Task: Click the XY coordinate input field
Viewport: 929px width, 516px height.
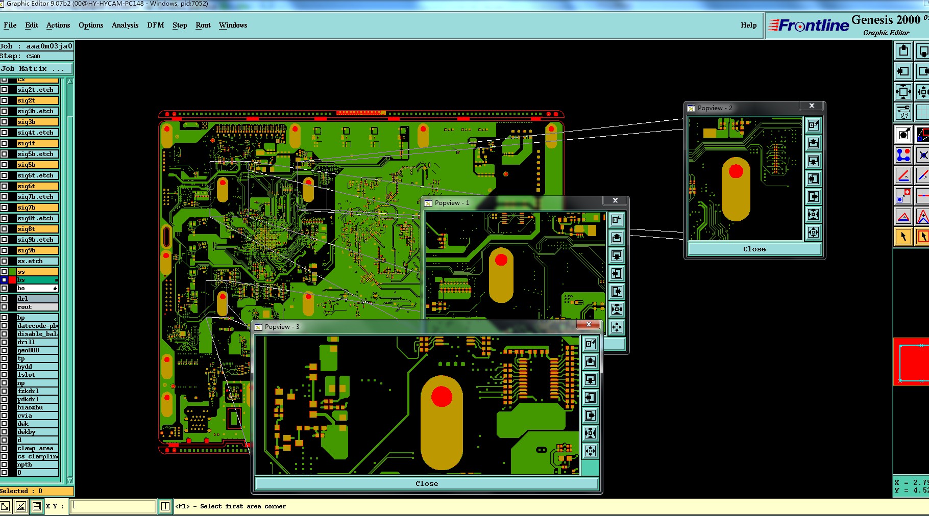Action: (113, 506)
